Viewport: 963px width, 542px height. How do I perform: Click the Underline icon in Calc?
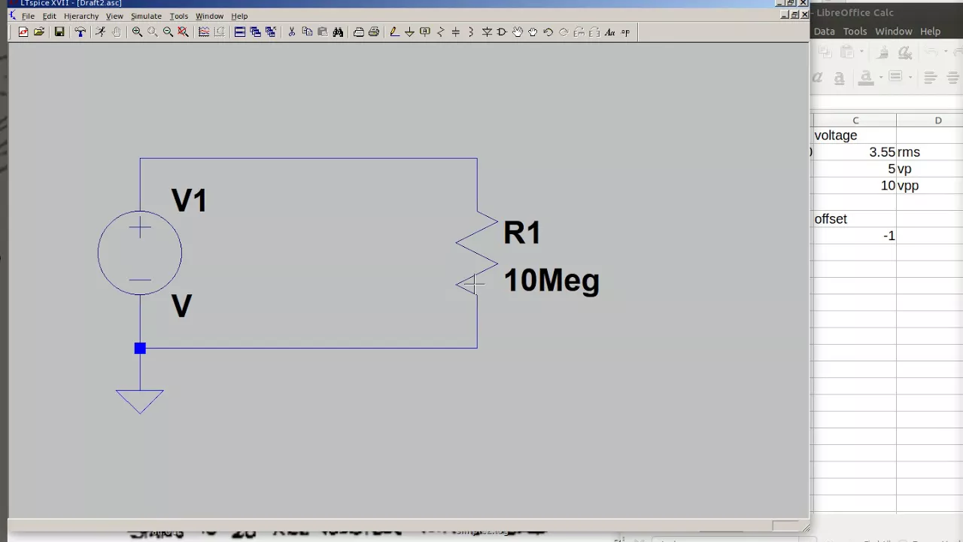[x=840, y=78]
